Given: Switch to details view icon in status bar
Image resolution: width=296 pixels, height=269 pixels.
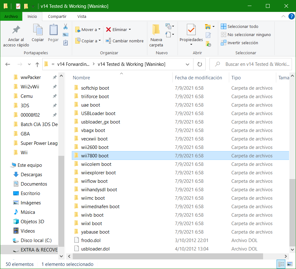Looking at the screenshot, I should [281, 264].
